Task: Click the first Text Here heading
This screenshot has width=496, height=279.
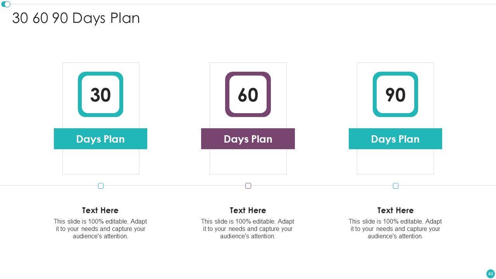Action: (x=100, y=210)
